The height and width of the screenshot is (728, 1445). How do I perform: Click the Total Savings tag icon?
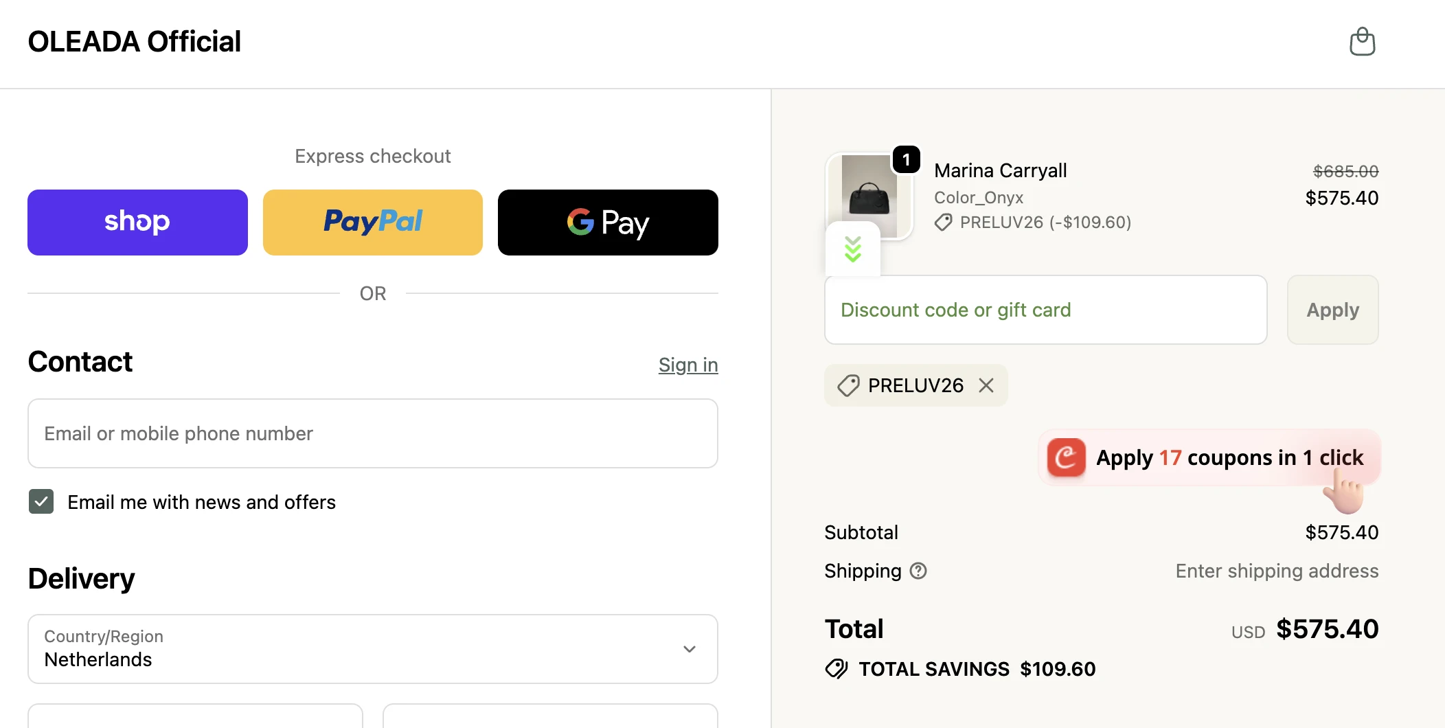pyautogui.click(x=837, y=669)
